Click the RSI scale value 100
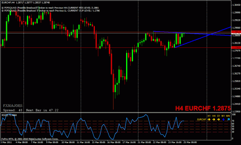 (x=234, y=115)
